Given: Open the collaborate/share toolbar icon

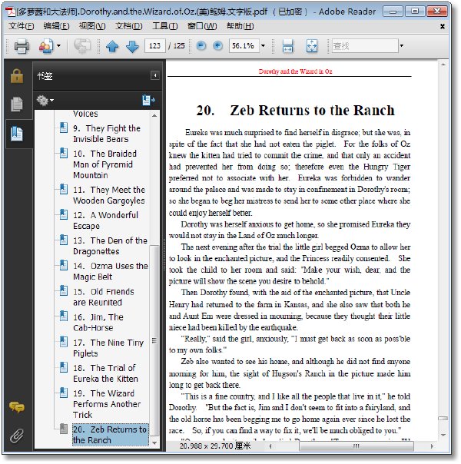Looking at the screenshot, I should click(46, 46).
